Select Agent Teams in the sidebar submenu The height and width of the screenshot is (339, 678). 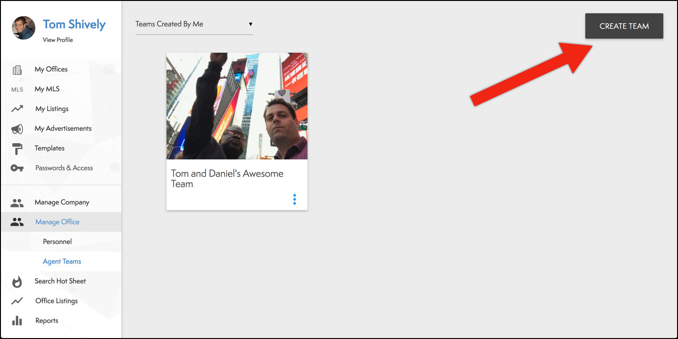point(62,261)
